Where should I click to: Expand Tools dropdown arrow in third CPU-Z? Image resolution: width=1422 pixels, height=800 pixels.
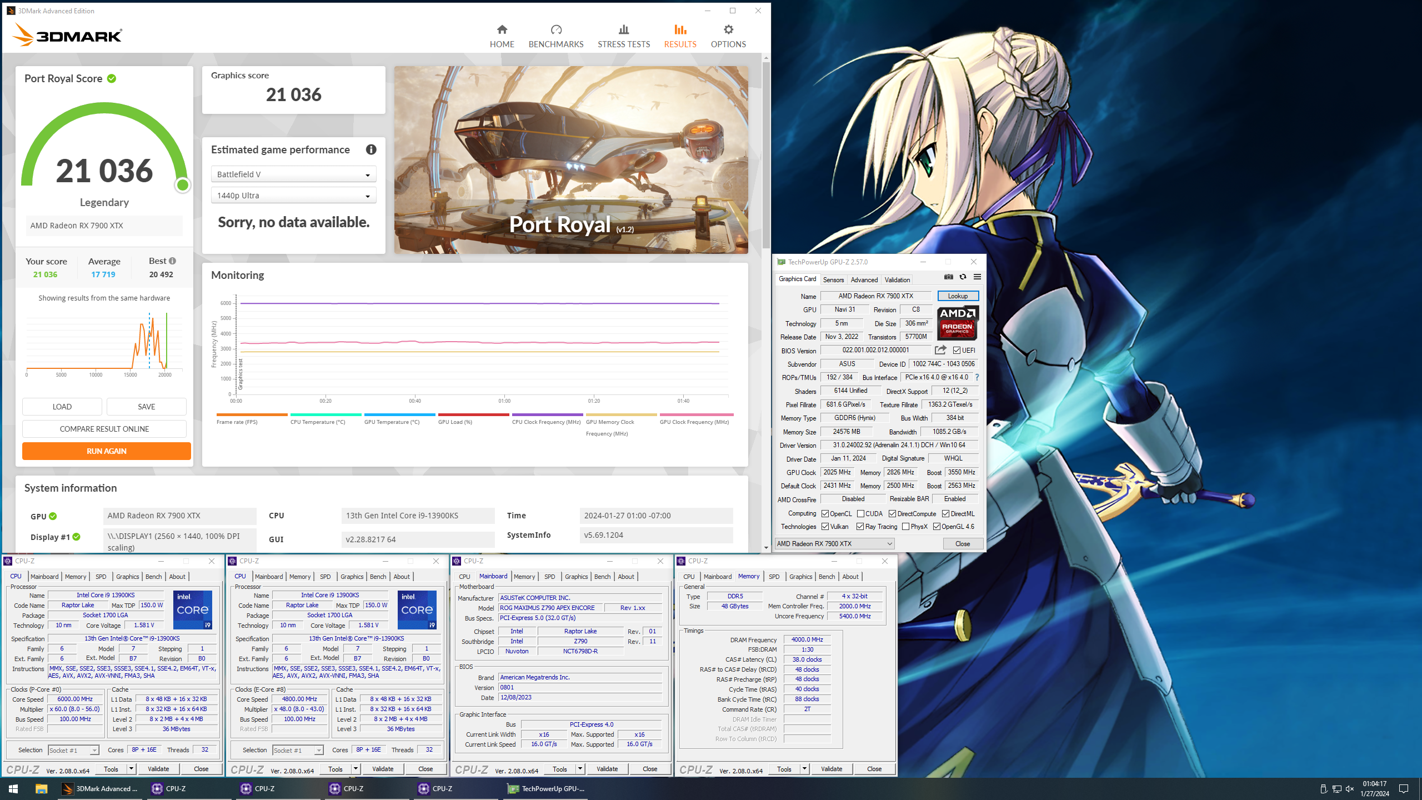click(580, 769)
